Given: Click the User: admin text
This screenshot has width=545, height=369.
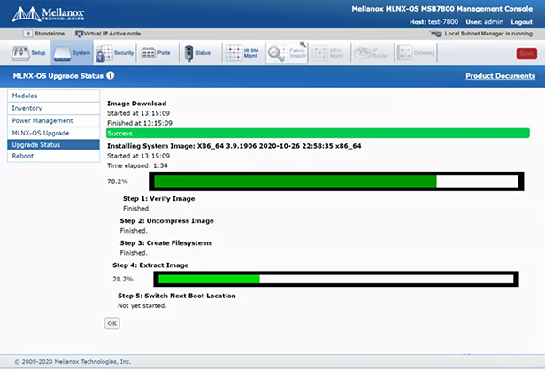Looking at the screenshot, I should 485,22.
